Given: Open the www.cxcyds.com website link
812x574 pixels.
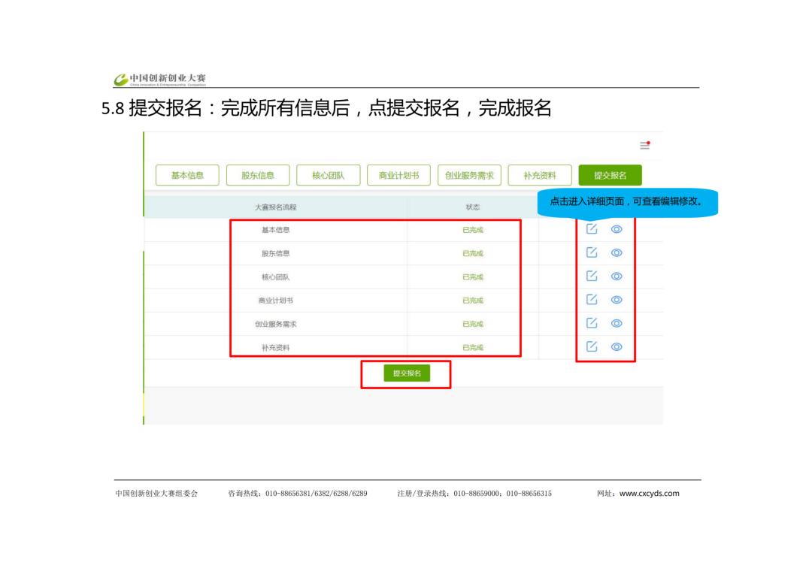Looking at the screenshot, I should click(649, 494).
